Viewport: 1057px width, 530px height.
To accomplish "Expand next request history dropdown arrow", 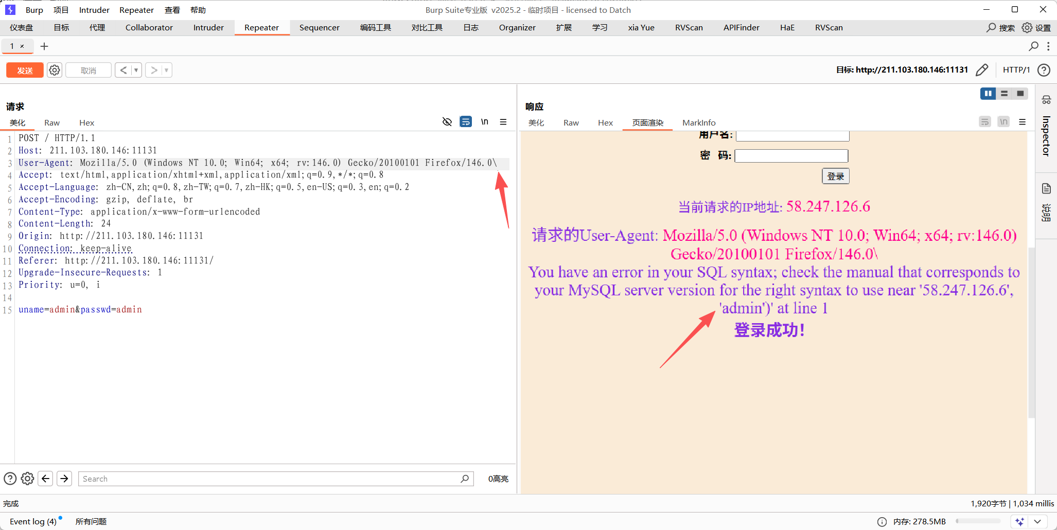I will (x=166, y=70).
